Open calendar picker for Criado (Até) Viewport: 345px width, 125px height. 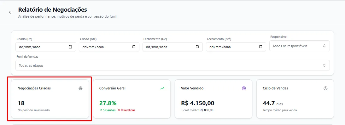point(134,47)
